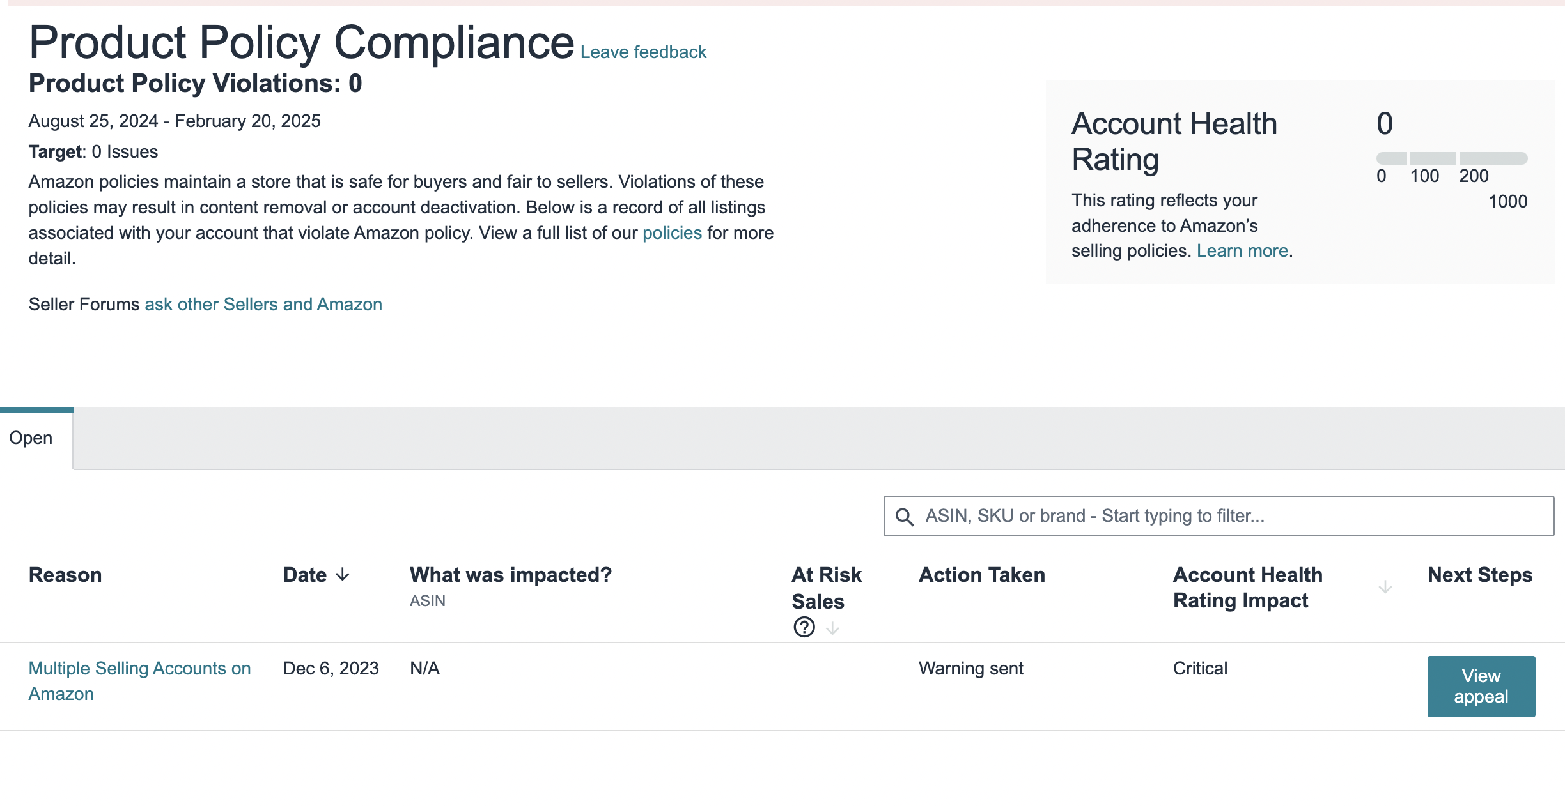The width and height of the screenshot is (1565, 806).
Task: Click the Target: 0 Issues text
Action: (x=93, y=152)
